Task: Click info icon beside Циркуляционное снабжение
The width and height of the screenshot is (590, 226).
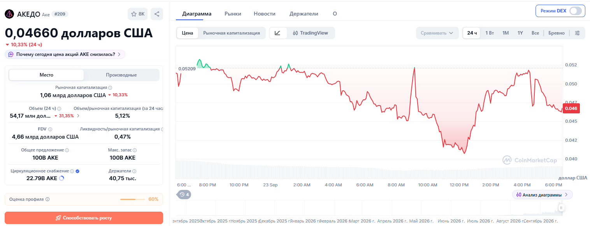Action: pos(72,171)
